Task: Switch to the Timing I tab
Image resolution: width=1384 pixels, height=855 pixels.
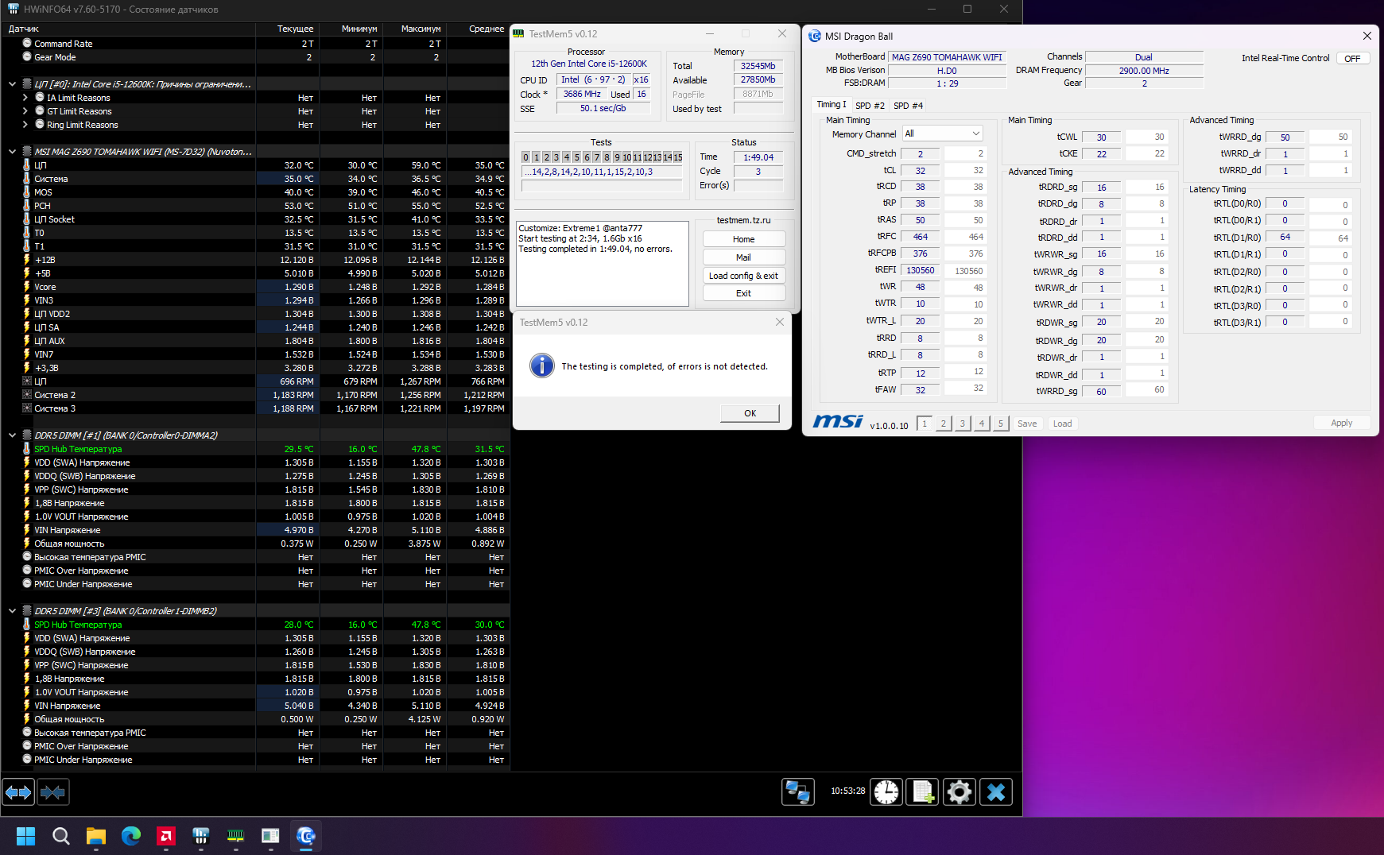Action: (x=832, y=105)
